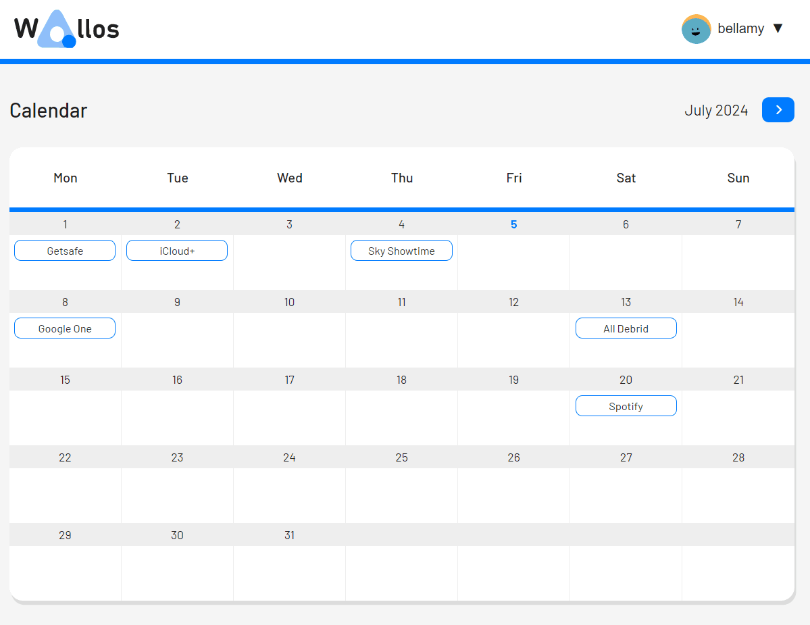Go to next month with arrow button

point(778,110)
